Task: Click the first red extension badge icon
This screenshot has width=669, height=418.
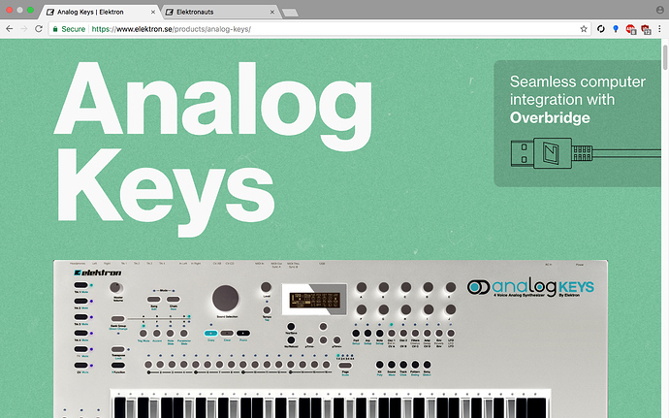Action: 630,29
